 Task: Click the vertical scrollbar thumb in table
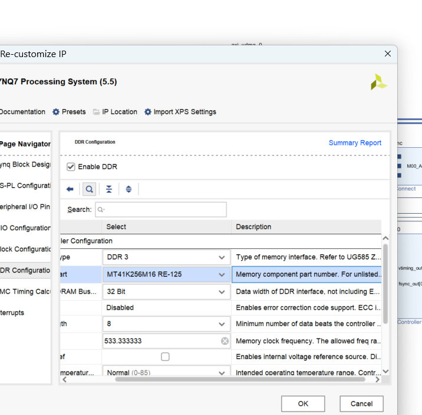click(x=385, y=284)
